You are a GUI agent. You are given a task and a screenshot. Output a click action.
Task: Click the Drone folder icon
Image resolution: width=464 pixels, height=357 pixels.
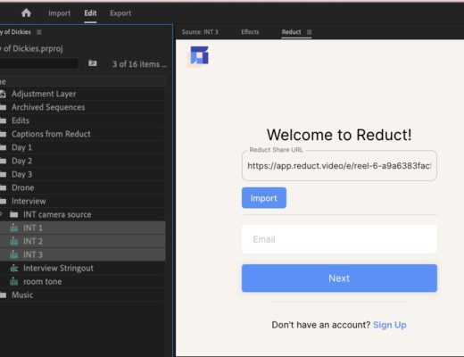tap(3, 187)
